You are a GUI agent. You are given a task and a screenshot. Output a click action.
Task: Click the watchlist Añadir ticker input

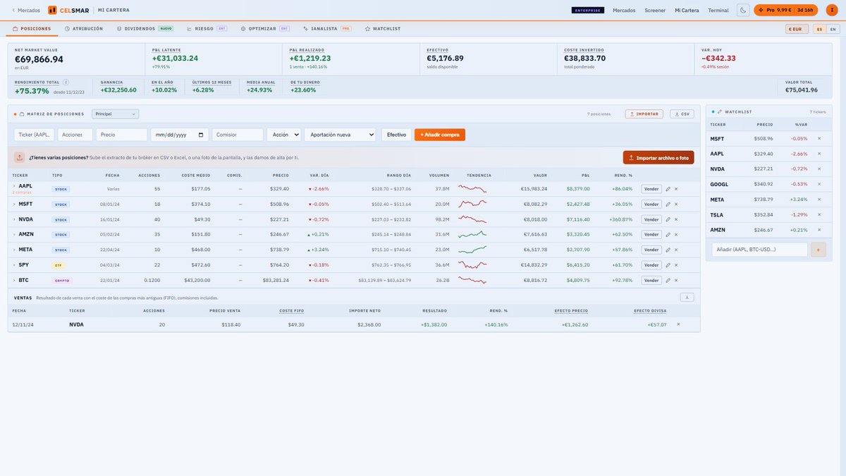[760, 250]
